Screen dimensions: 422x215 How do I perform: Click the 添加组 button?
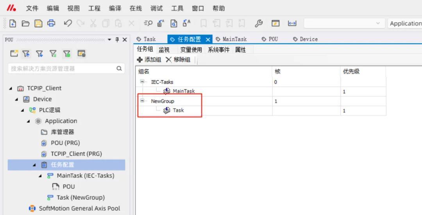[149, 60]
